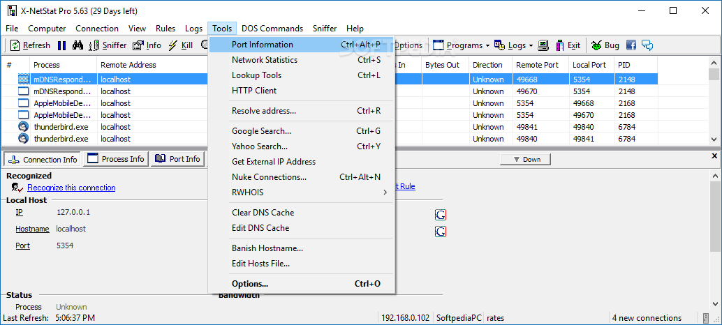Click the Exit toolbar icon

pyautogui.click(x=560, y=45)
